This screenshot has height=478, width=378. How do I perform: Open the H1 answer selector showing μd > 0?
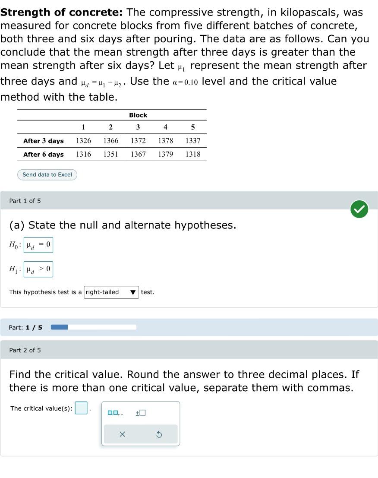point(38,269)
